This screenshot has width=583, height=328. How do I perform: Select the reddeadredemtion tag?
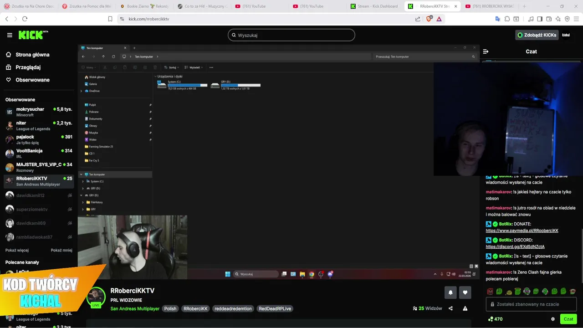[x=233, y=308]
